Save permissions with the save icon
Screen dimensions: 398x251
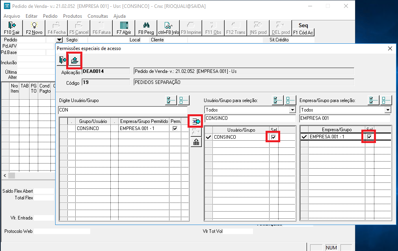pos(74,60)
